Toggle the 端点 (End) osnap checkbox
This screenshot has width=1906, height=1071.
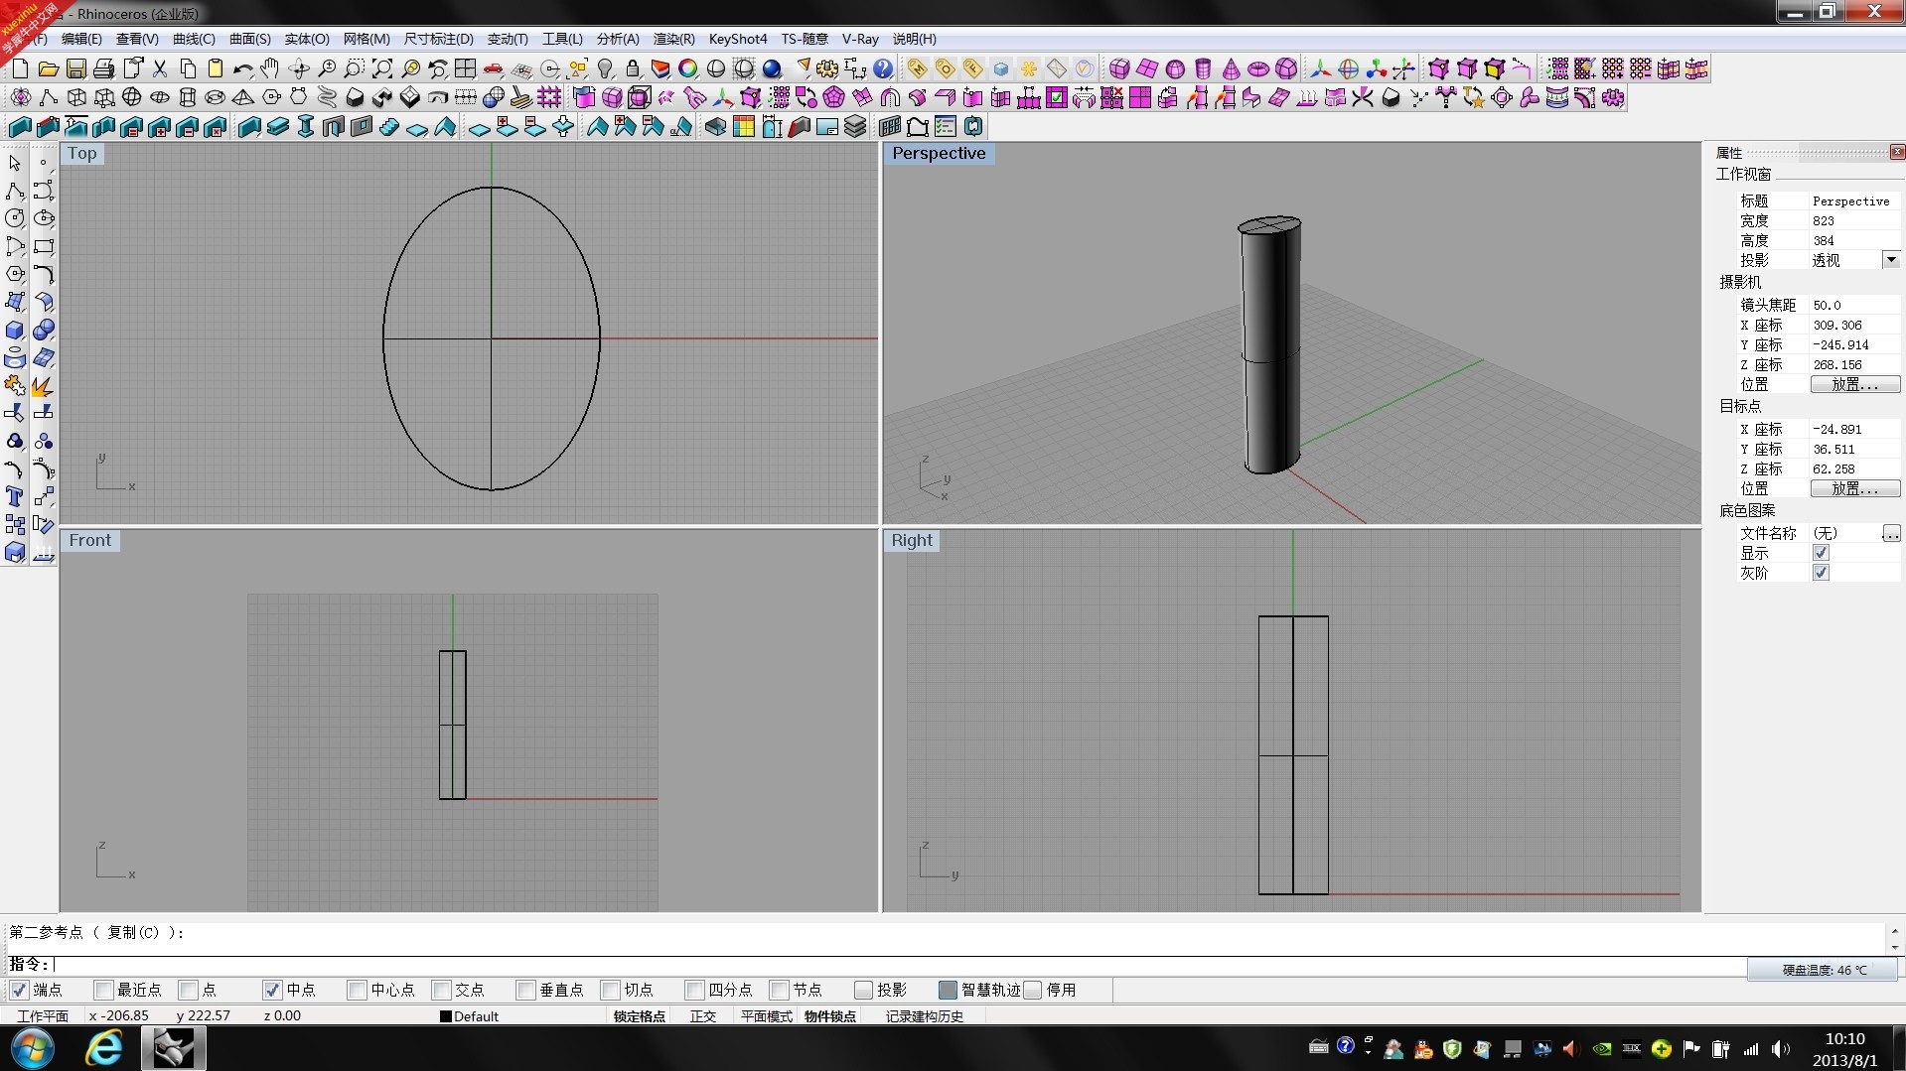(19, 990)
